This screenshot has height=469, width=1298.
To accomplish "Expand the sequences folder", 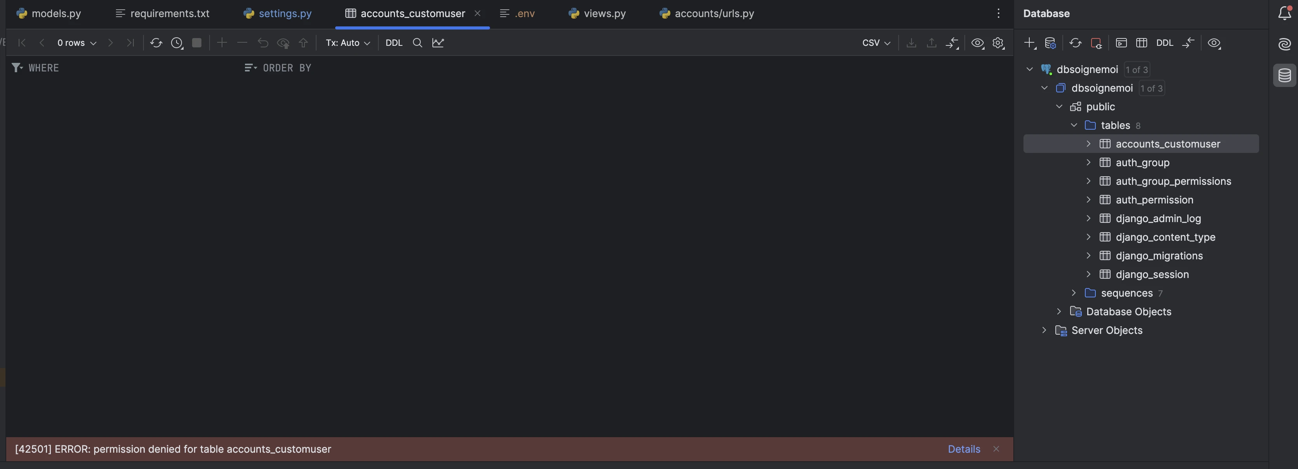I will coord(1074,293).
